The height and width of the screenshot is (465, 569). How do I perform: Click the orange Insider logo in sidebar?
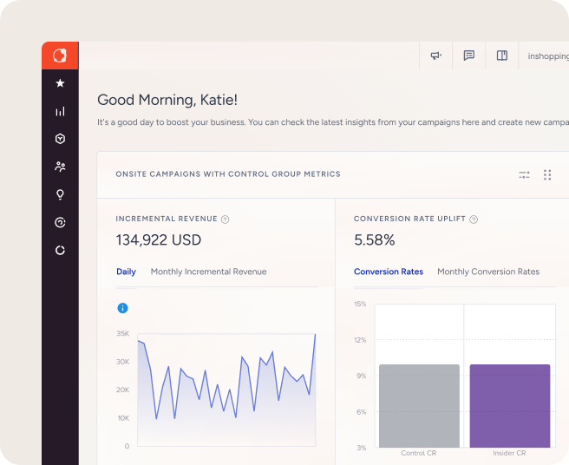click(x=60, y=56)
